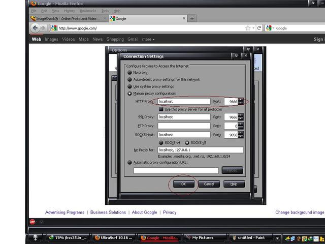Select Auto-detect proxy settings radio button
325x244 pixels.
click(129, 79)
